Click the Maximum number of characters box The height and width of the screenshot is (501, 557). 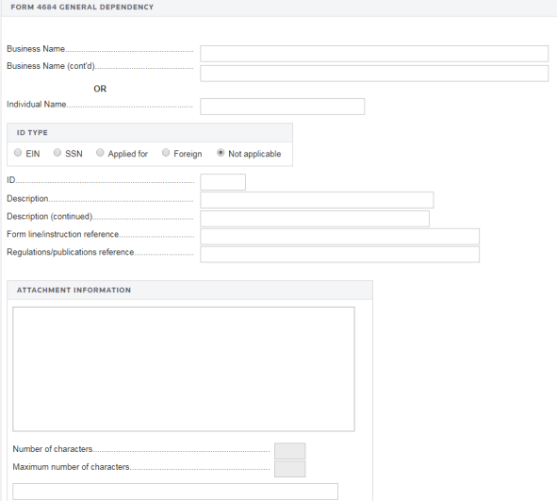click(x=289, y=469)
